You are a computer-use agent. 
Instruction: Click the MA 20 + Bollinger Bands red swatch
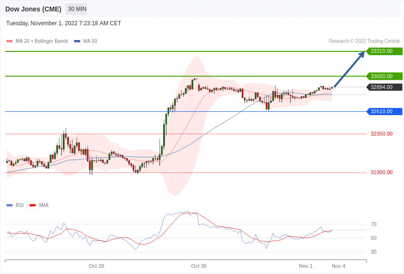point(10,41)
